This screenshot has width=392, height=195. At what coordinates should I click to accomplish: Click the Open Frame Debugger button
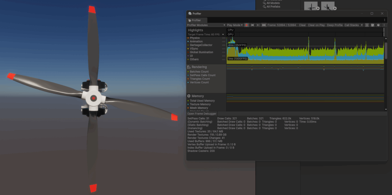202,114
